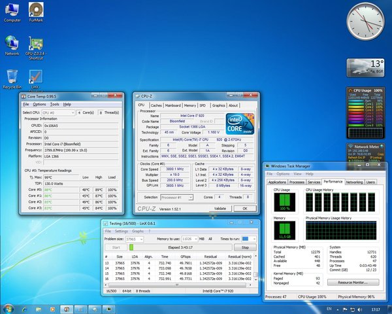Click the LinX results horizontal scrollbar

177,285
